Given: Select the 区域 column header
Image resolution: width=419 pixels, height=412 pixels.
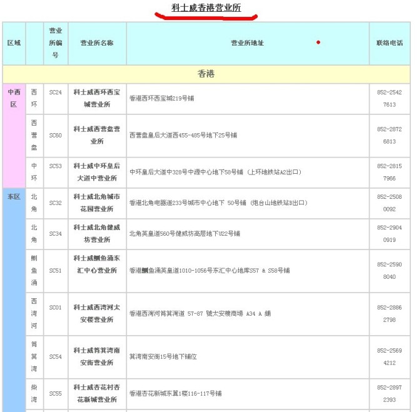Looking at the screenshot, I should coord(14,43).
